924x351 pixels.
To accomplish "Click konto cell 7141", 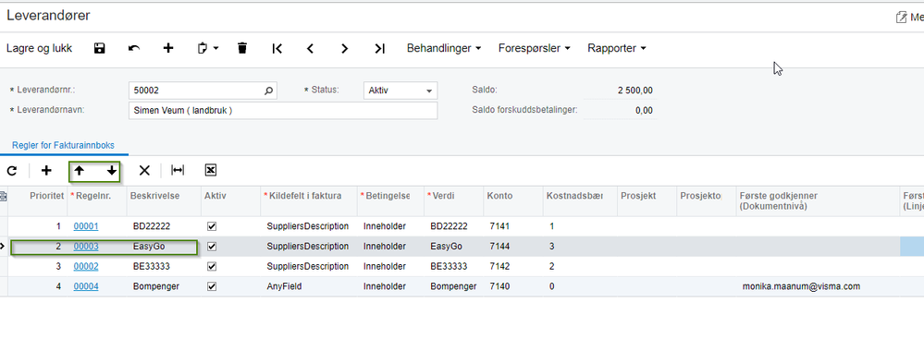I will [x=512, y=226].
